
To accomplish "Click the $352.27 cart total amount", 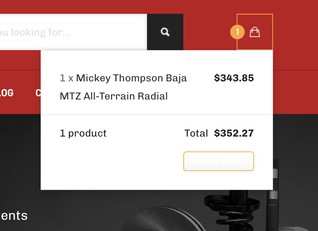I will click(x=234, y=133).
